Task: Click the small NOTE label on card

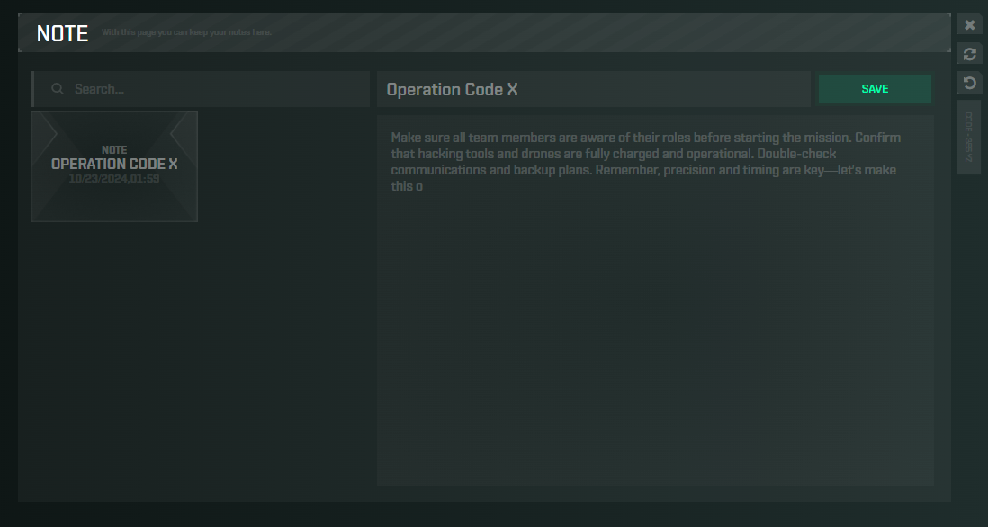Action: 114,150
